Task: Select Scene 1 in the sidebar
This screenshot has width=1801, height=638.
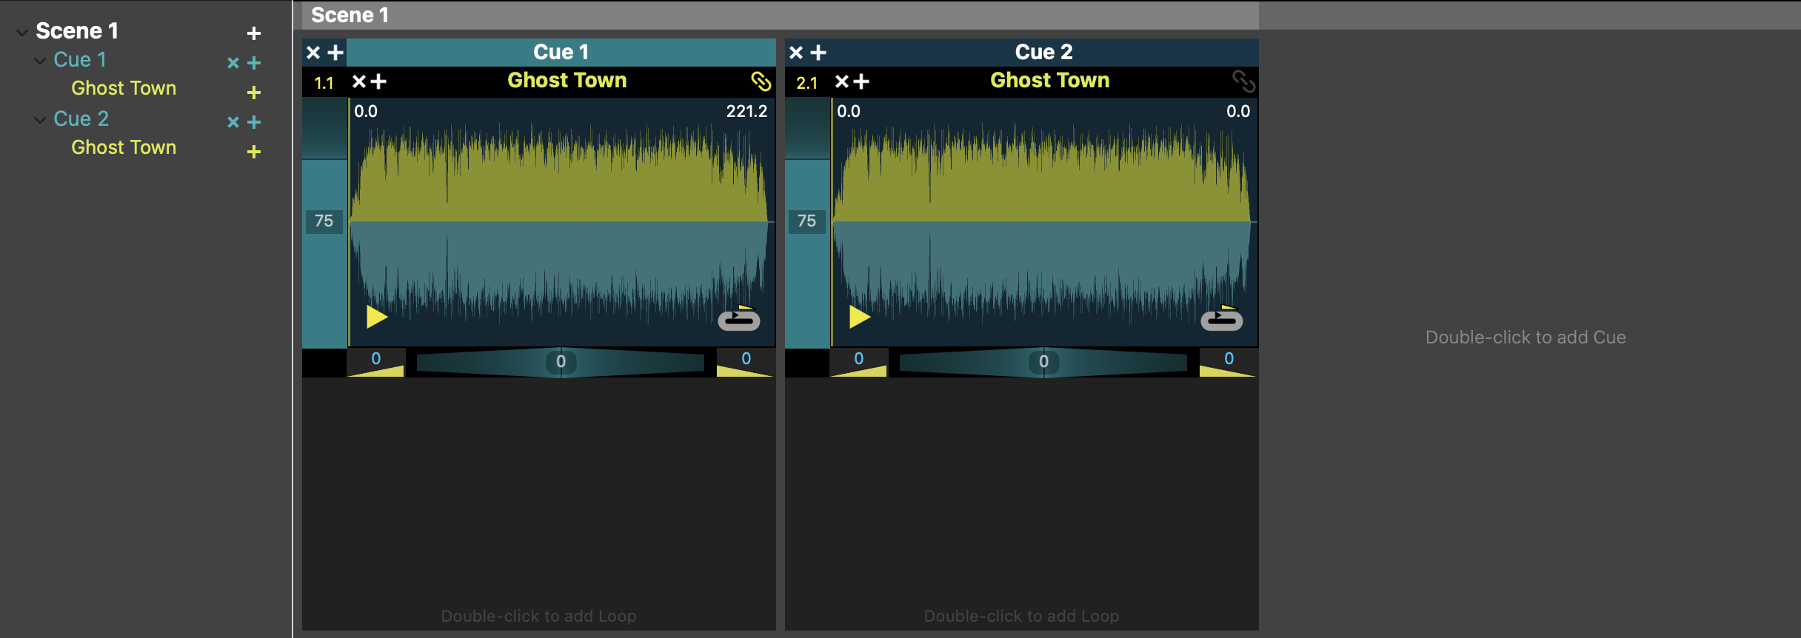Action: (x=77, y=31)
